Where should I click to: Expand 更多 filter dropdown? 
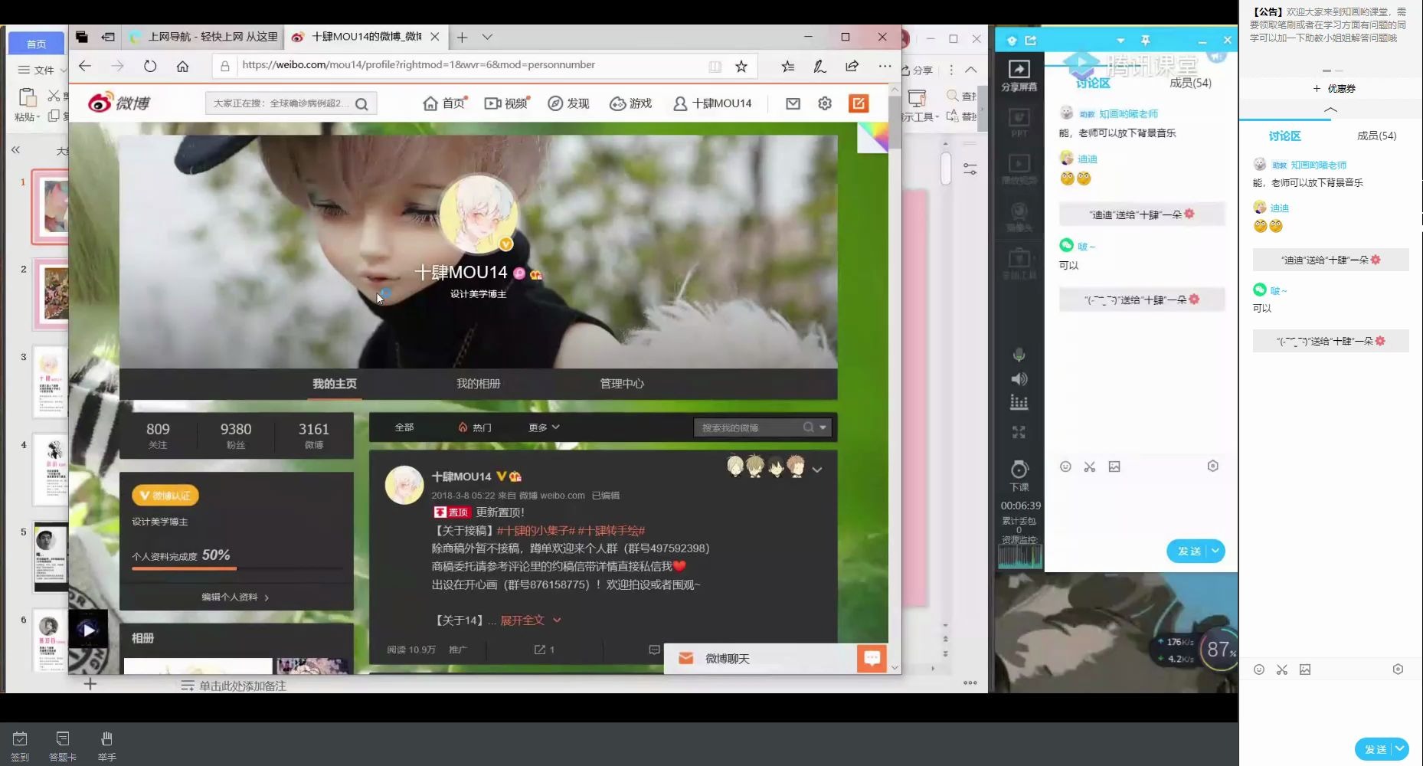point(544,427)
